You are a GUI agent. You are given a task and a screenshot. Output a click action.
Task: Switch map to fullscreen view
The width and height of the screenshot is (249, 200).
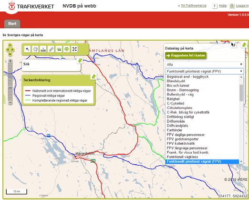point(74,49)
